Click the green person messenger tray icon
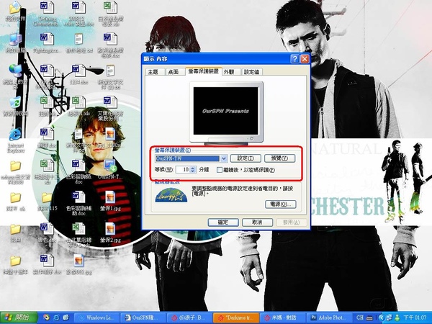432x324 pixels. coord(397,318)
